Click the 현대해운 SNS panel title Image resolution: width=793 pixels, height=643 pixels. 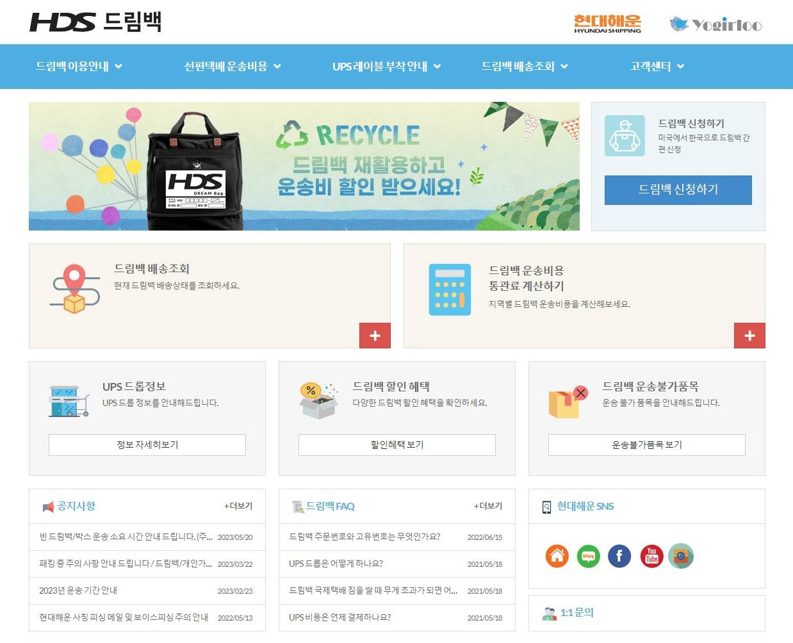click(585, 506)
